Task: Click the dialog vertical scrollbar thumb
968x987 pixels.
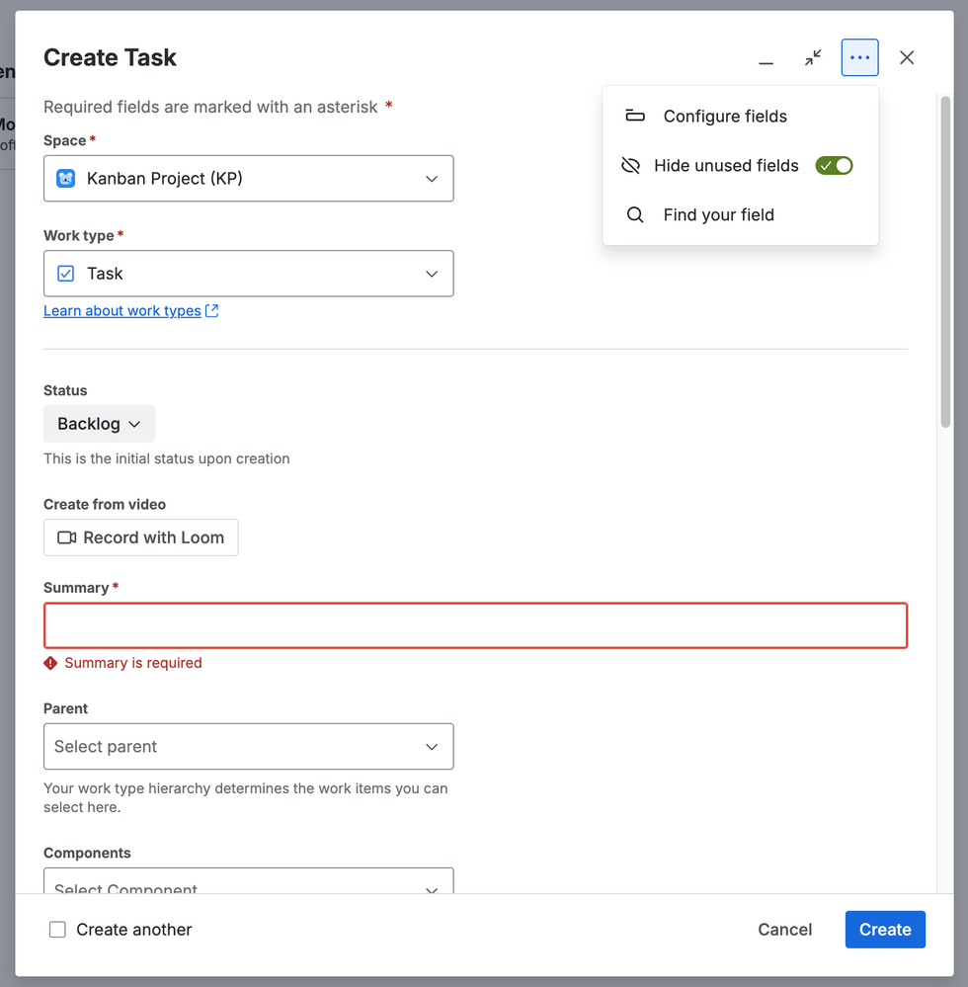Action: coord(944,261)
